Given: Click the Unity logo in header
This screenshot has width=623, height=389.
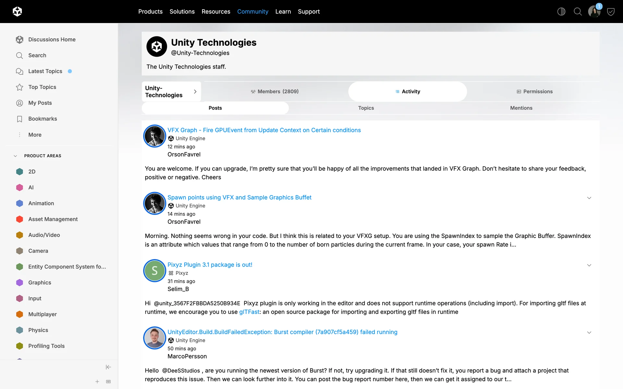Looking at the screenshot, I should (x=17, y=12).
